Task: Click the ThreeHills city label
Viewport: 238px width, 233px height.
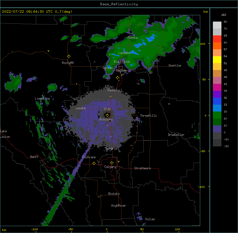Action: tap(148, 116)
